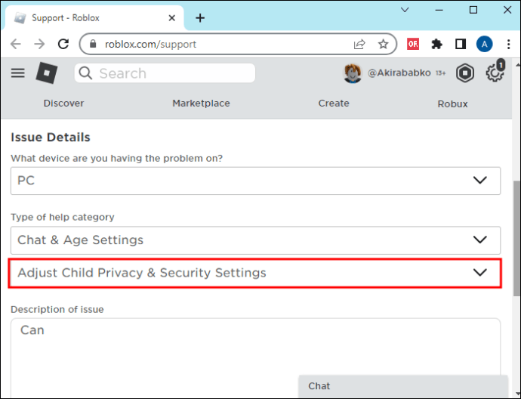Click inside the Description of issue box
The image size is (521, 399).
255,357
